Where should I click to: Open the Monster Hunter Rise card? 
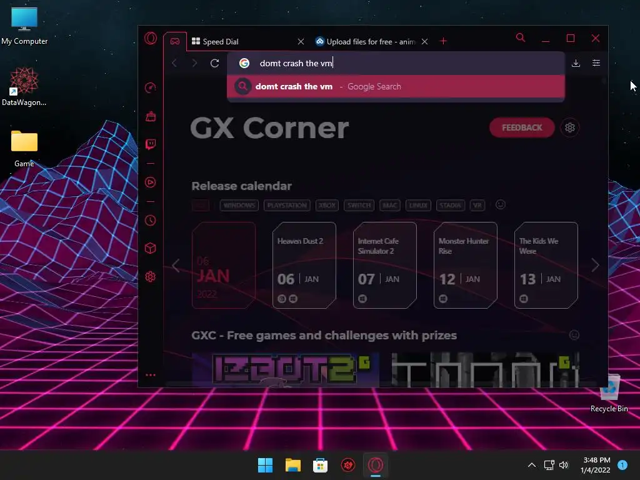coord(465,265)
